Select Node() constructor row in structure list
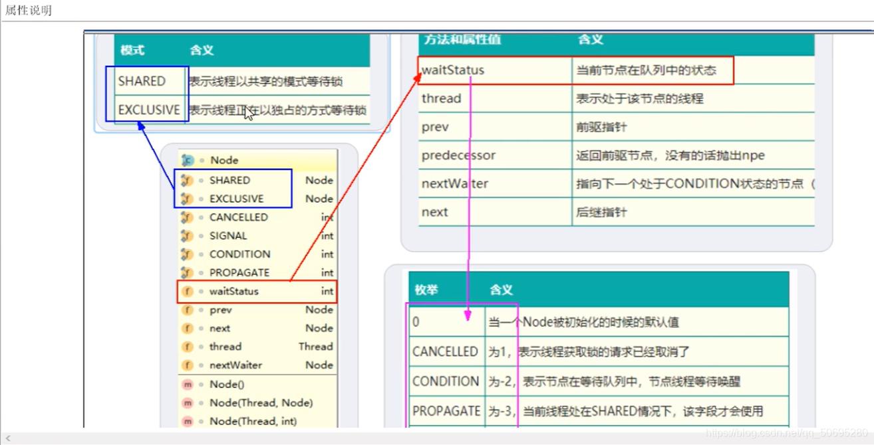The image size is (874, 445). [258, 384]
